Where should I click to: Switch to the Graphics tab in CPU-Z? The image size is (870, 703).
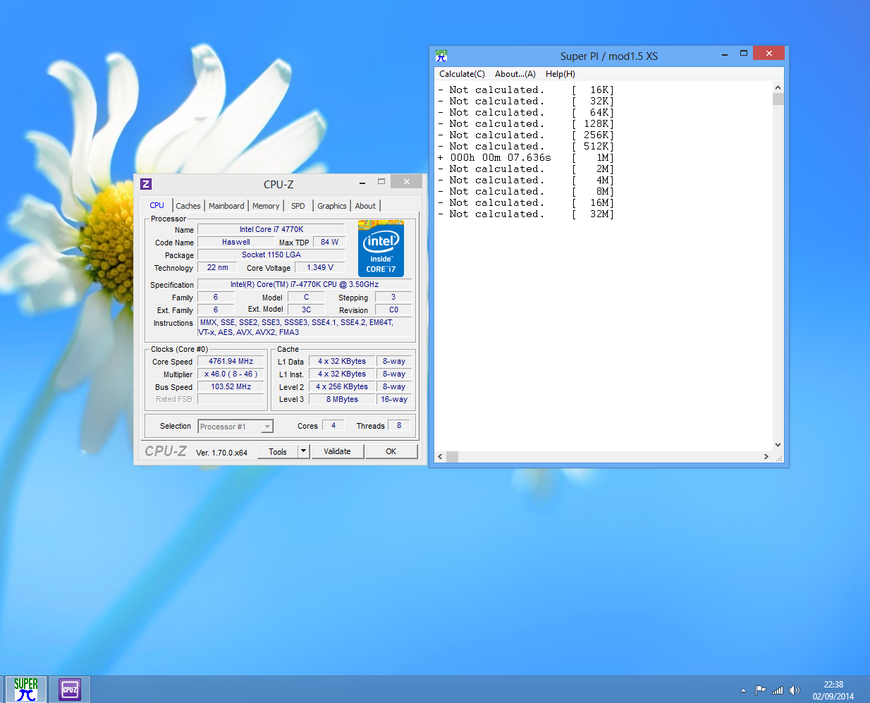pos(332,206)
